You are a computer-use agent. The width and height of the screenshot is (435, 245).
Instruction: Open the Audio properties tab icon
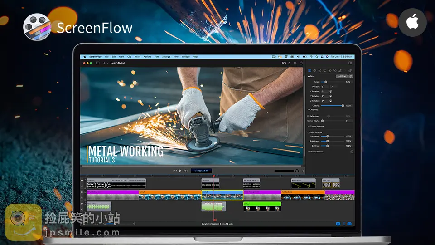[x=315, y=70]
